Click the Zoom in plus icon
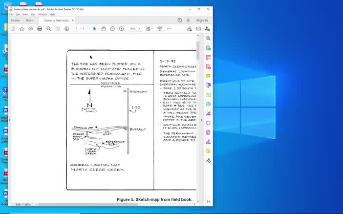The height and width of the screenshot is (214, 343). 121,29
